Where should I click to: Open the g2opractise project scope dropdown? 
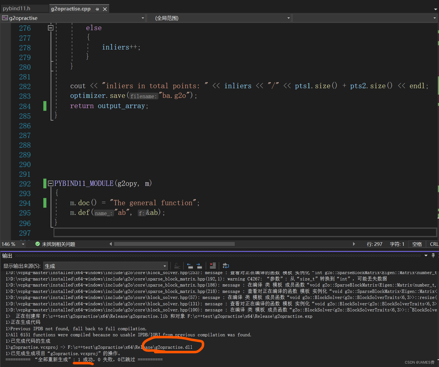coord(143,18)
